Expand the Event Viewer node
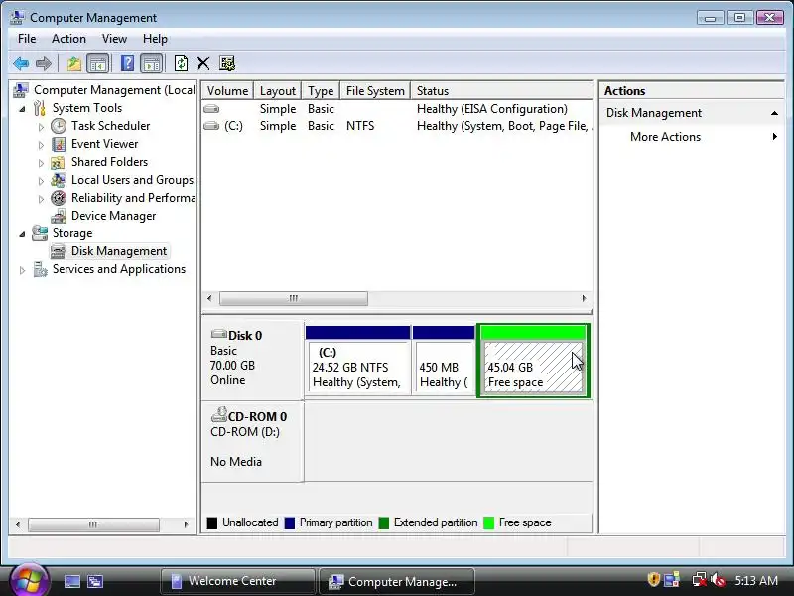This screenshot has height=596, width=794. point(41,145)
